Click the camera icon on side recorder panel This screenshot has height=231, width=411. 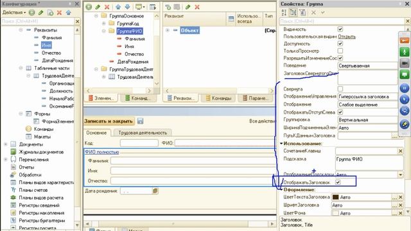click(405, 64)
